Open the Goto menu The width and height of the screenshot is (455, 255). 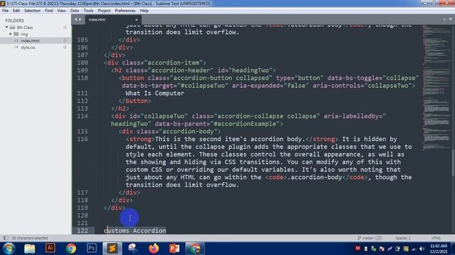tap(75, 11)
